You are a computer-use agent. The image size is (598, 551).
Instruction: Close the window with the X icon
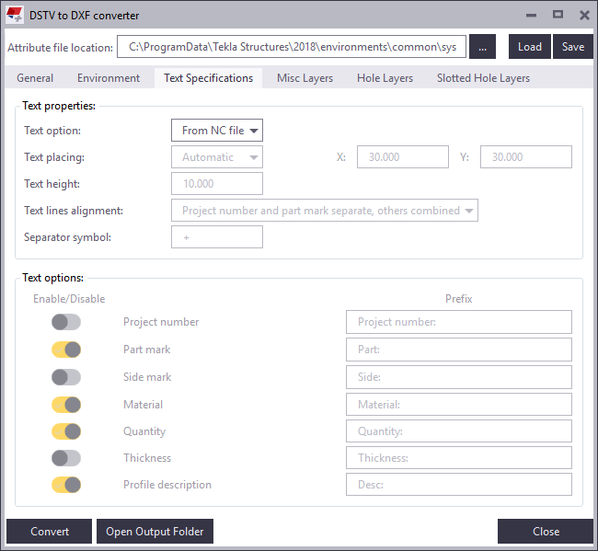point(584,15)
